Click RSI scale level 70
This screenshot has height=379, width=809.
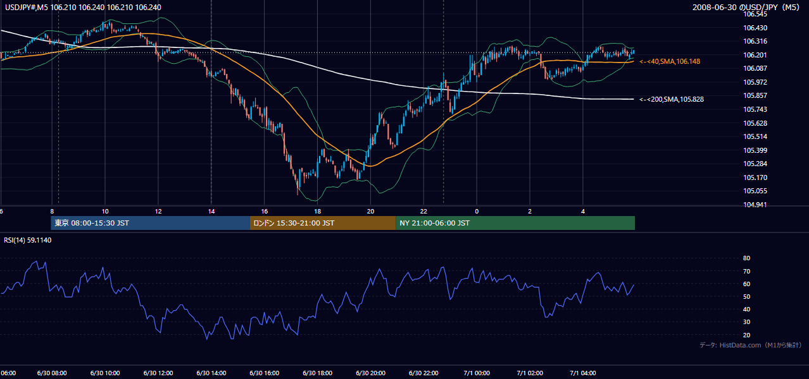pyautogui.click(x=746, y=271)
